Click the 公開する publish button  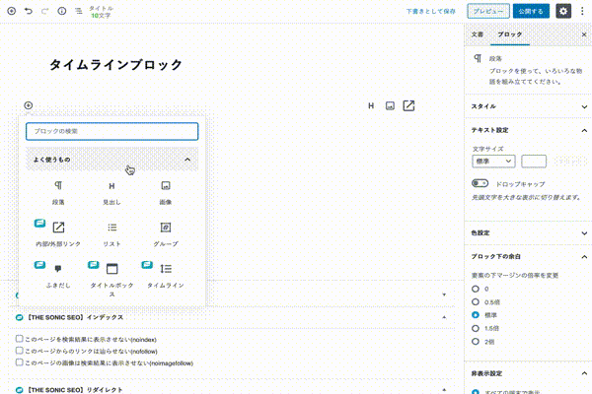(x=531, y=11)
